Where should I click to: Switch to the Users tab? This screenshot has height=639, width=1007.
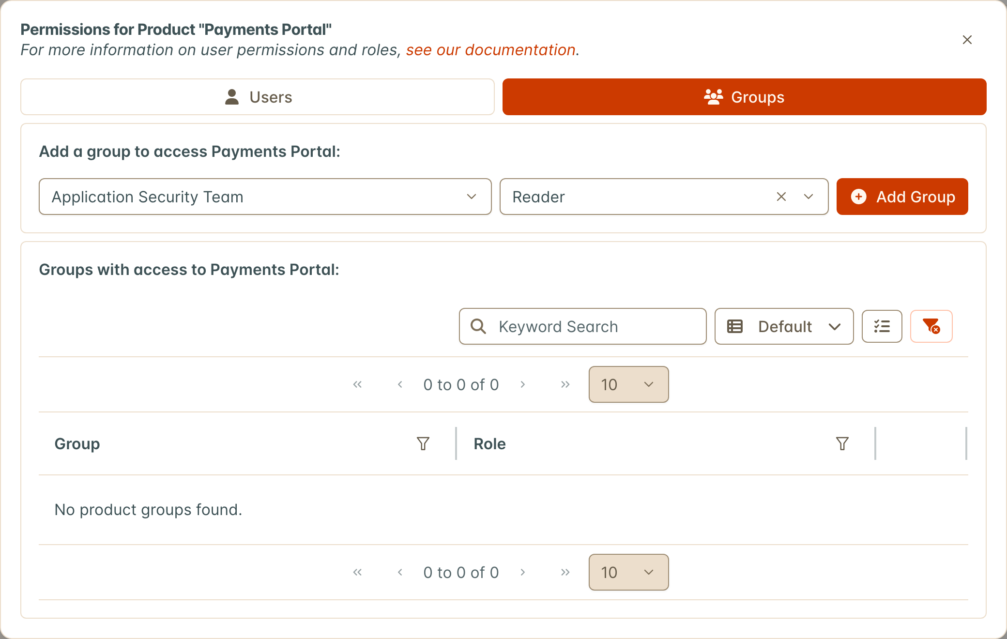tap(258, 97)
